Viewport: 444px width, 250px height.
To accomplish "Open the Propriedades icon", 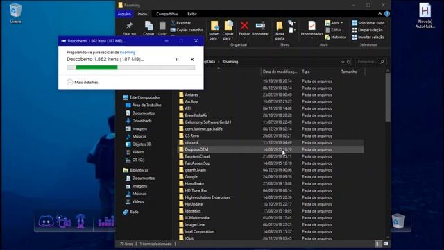I will point(311,26).
